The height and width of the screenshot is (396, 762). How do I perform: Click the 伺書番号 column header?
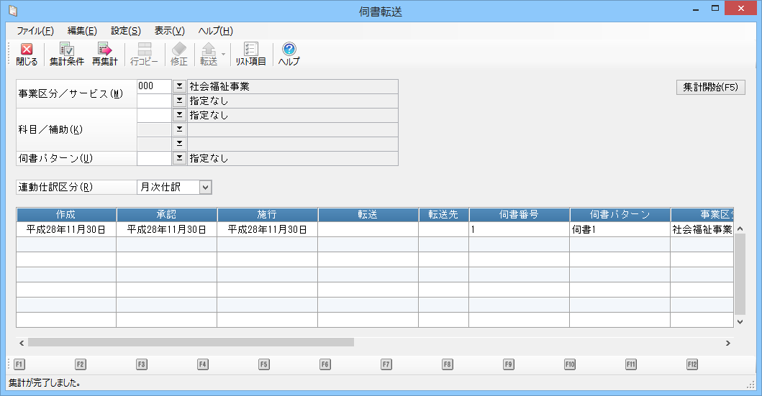[x=519, y=215]
